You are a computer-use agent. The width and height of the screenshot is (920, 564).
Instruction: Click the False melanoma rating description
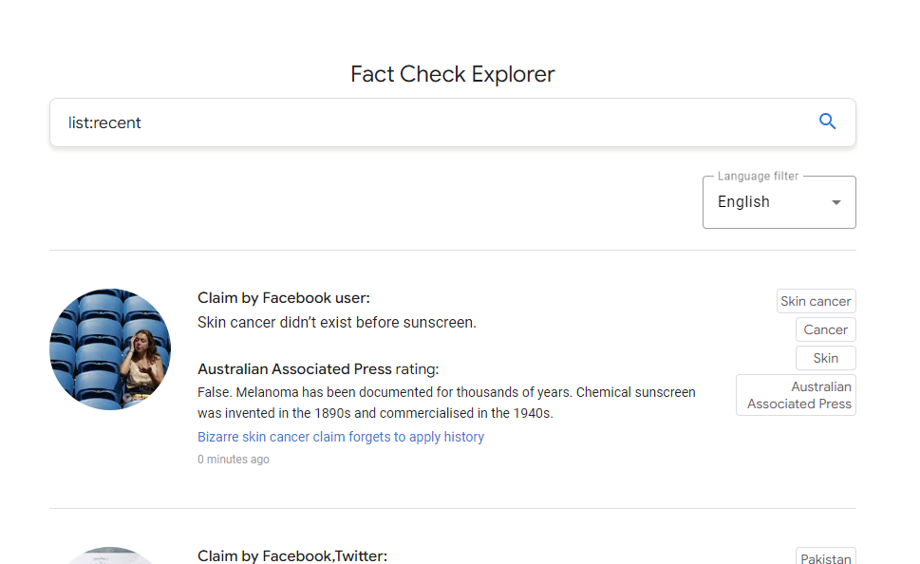pyautogui.click(x=446, y=403)
